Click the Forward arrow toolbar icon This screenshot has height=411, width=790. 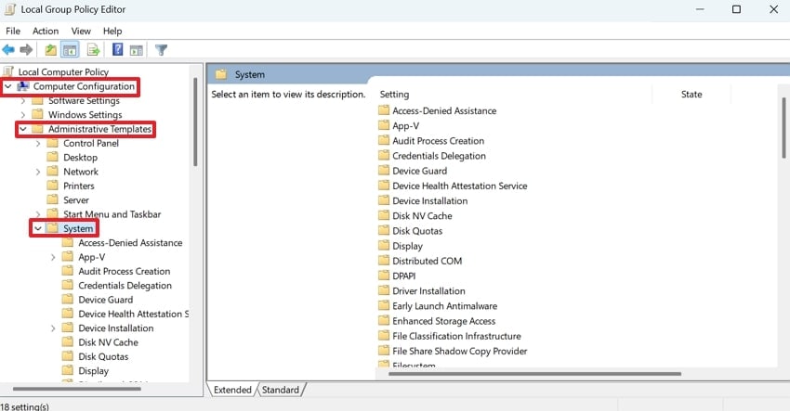click(26, 50)
